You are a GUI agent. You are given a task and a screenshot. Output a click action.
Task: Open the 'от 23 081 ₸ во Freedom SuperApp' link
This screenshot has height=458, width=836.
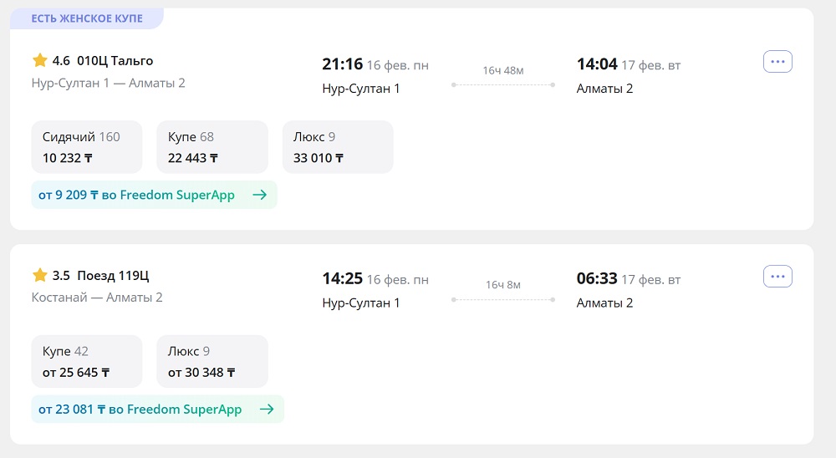point(140,410)
